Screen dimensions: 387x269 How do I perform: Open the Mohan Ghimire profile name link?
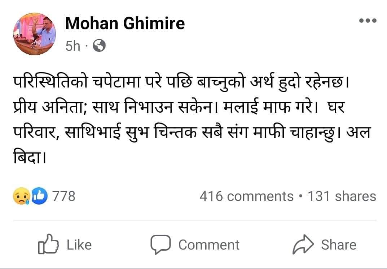(125, 24)
